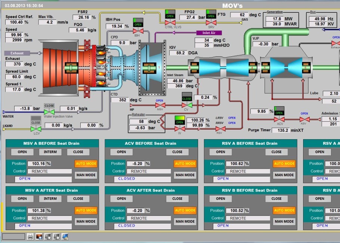Click the purple Inlet Air label

coord(209,33)
